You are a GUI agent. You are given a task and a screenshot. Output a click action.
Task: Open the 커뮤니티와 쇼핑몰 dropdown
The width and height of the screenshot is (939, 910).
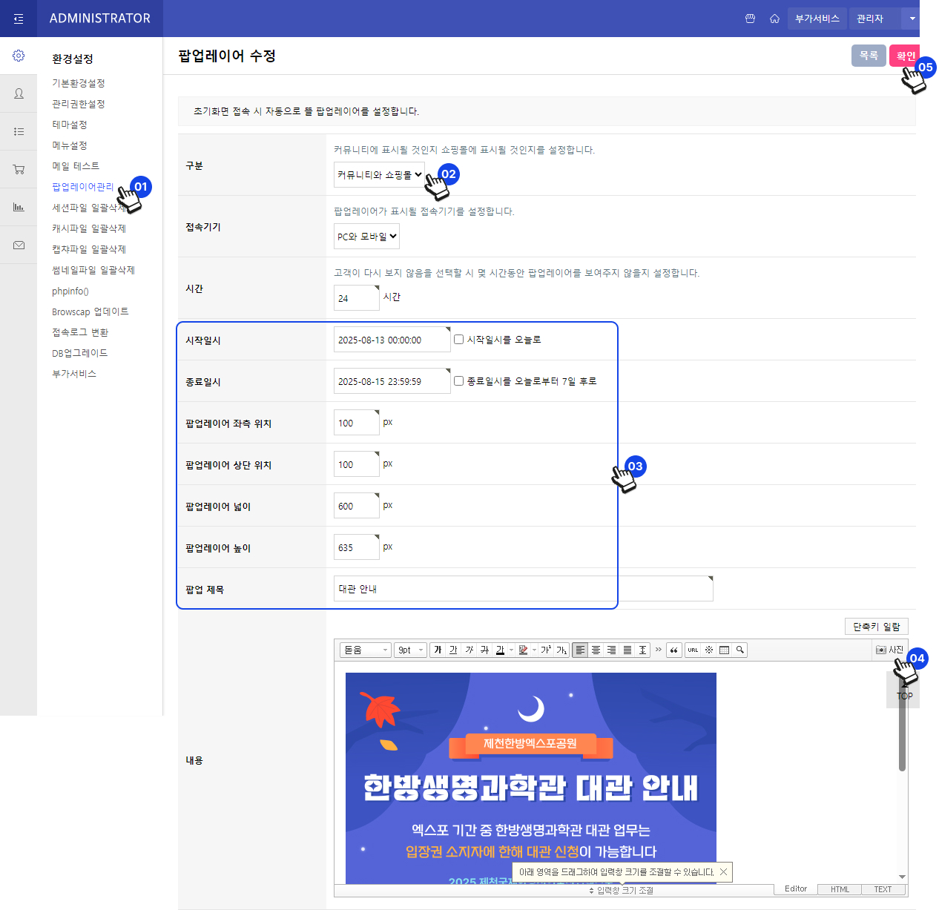[x=379, y=175]
